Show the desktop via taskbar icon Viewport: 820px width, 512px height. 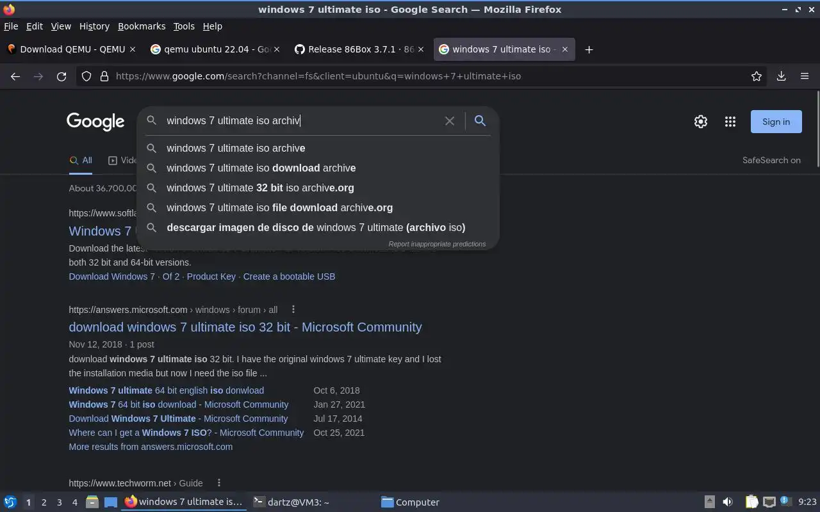pyautogui.click(x=110, y=502)
